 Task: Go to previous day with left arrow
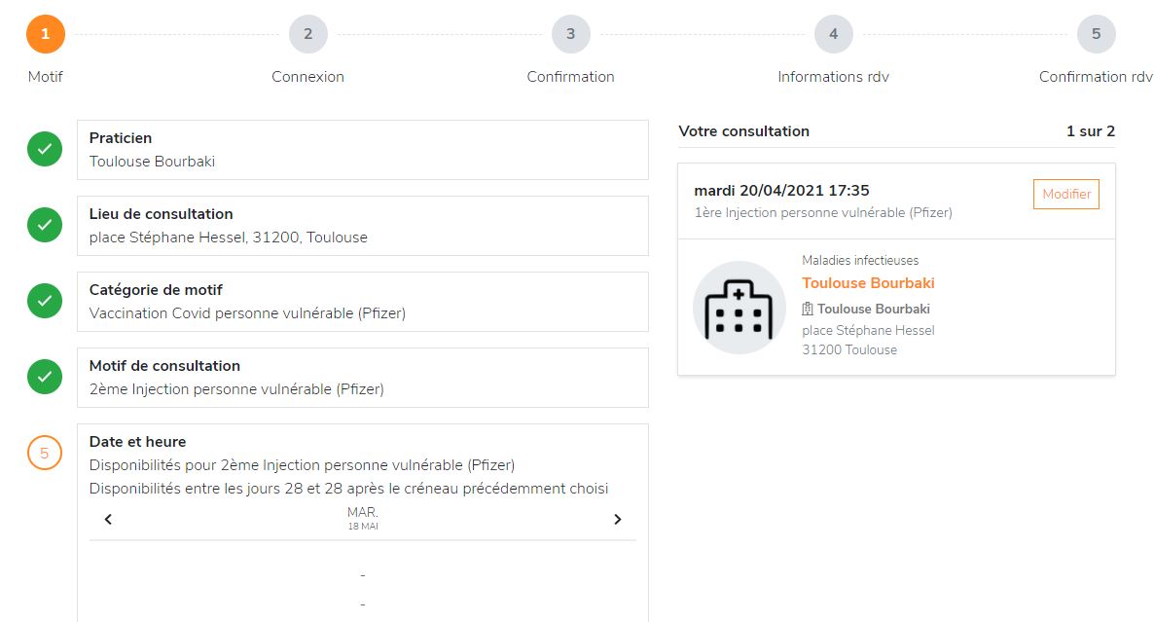point(108,519)
